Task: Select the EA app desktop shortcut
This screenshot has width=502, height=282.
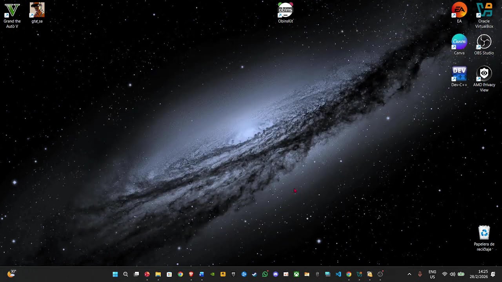Action: tap(459, 13)
